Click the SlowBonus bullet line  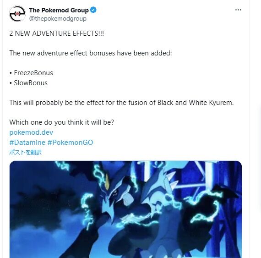point(29,83)
